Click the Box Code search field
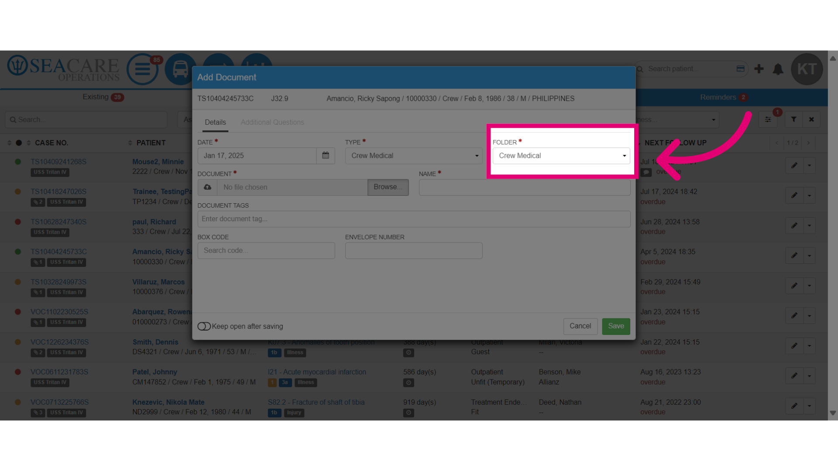 pyautogui.click(x=266, y=251)
